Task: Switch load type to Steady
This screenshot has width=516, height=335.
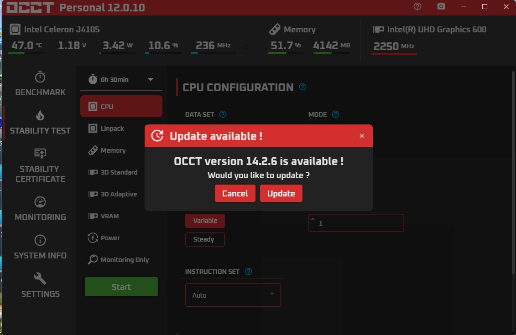Action: (x=205, y=239)
